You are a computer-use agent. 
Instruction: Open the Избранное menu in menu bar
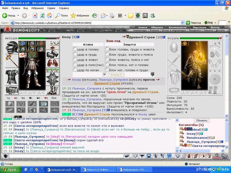[37, 8]
